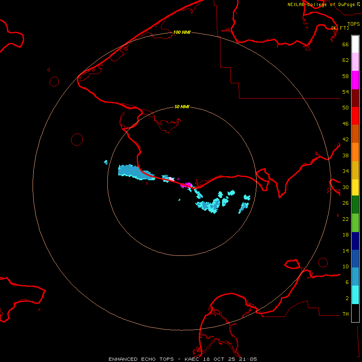Viewport: 362px width, 362px height.
Task: Click the '[K FT]' units label
Action: coord(340,28)
